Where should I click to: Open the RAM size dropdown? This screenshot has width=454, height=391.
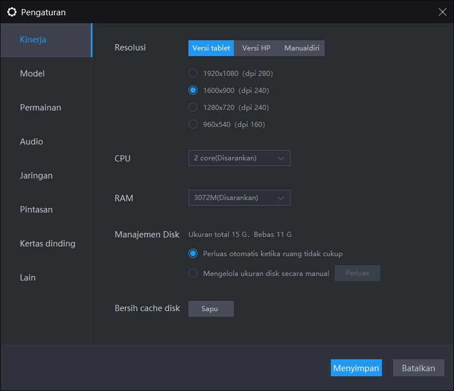[239, 198]
